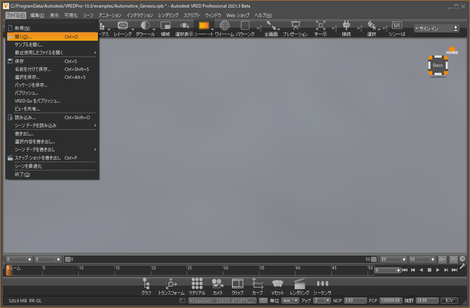Choose 終了(Q) to quit

52,174
